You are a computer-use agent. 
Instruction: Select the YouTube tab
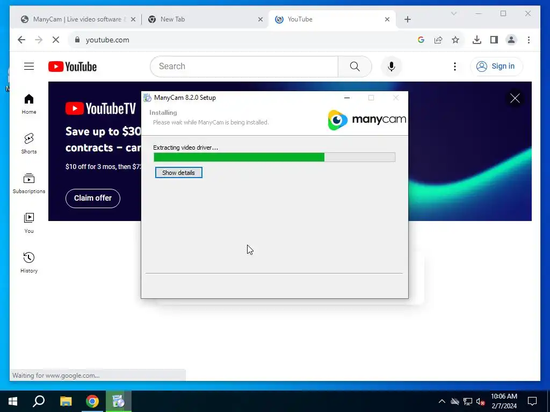coord(332,19)
